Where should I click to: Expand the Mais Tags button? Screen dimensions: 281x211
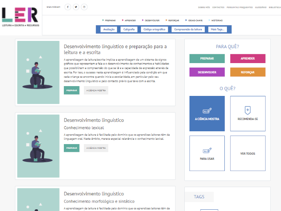coord(218,29)
